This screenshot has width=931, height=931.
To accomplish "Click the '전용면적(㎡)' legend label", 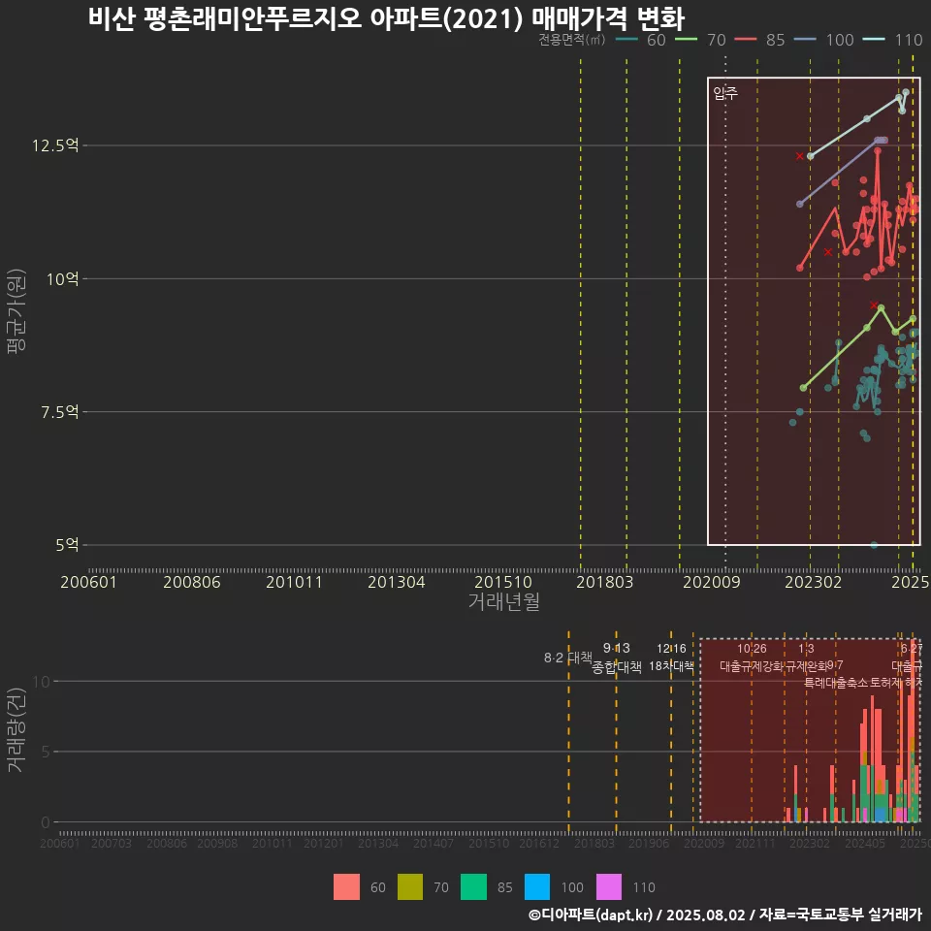I will (572, 39).
